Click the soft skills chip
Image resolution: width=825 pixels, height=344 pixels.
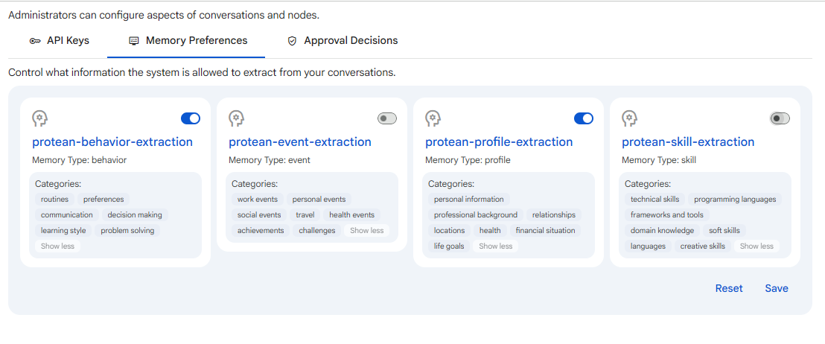724,230
